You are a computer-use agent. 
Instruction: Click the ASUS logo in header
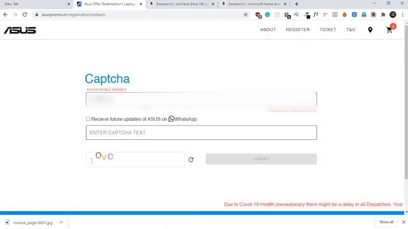20,31
